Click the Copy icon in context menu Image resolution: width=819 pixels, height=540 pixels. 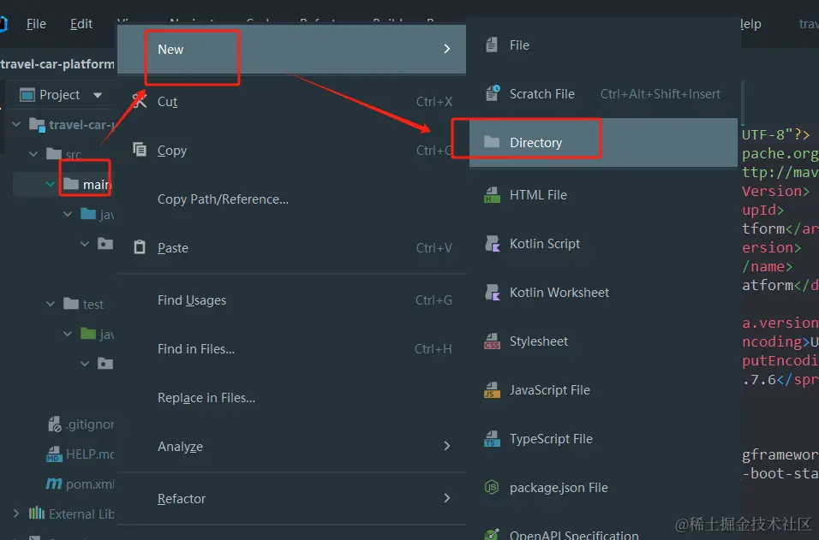click(x=140, y=150)
